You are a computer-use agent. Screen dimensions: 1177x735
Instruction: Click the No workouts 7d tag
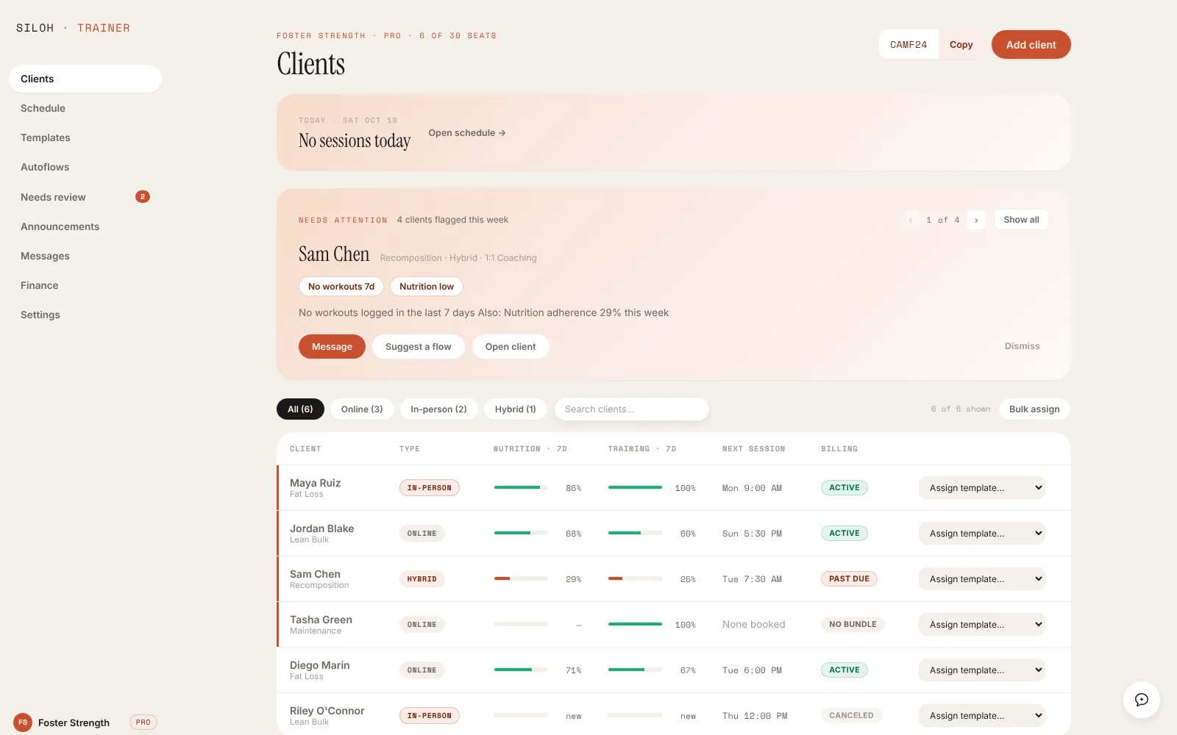341,287
